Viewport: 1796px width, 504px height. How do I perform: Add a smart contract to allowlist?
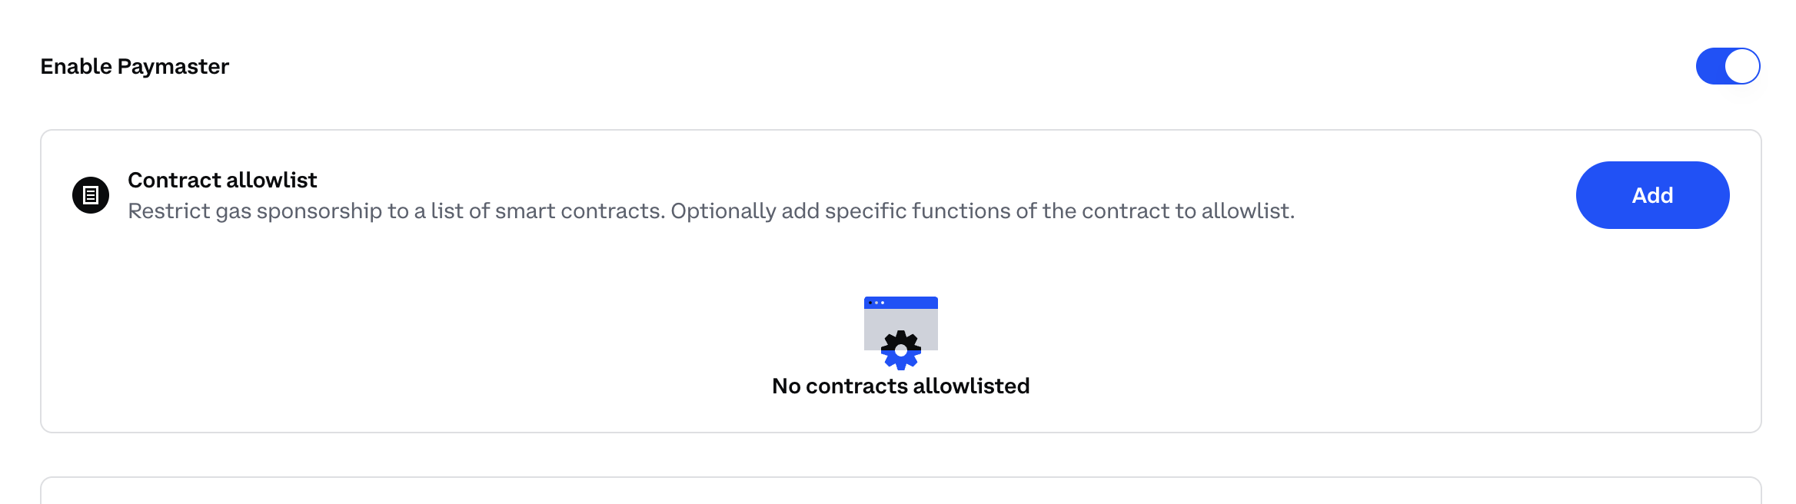pos(1652,195)
